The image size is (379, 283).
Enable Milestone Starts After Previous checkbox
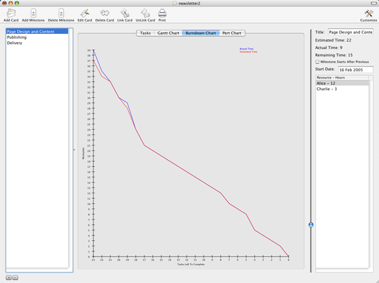pyautogui.click(x=317, y=62)
